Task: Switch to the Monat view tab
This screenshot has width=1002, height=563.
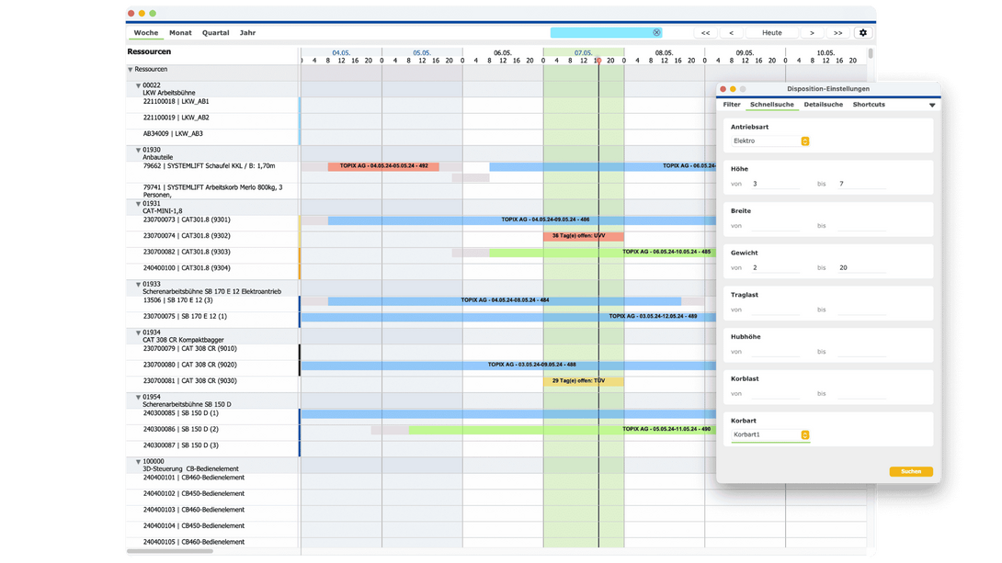Action: 180,33
